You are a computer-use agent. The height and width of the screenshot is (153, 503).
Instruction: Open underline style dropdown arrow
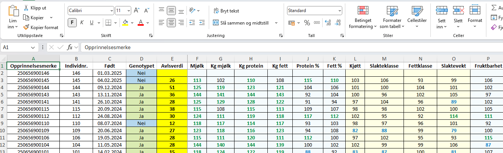(98, 23)
